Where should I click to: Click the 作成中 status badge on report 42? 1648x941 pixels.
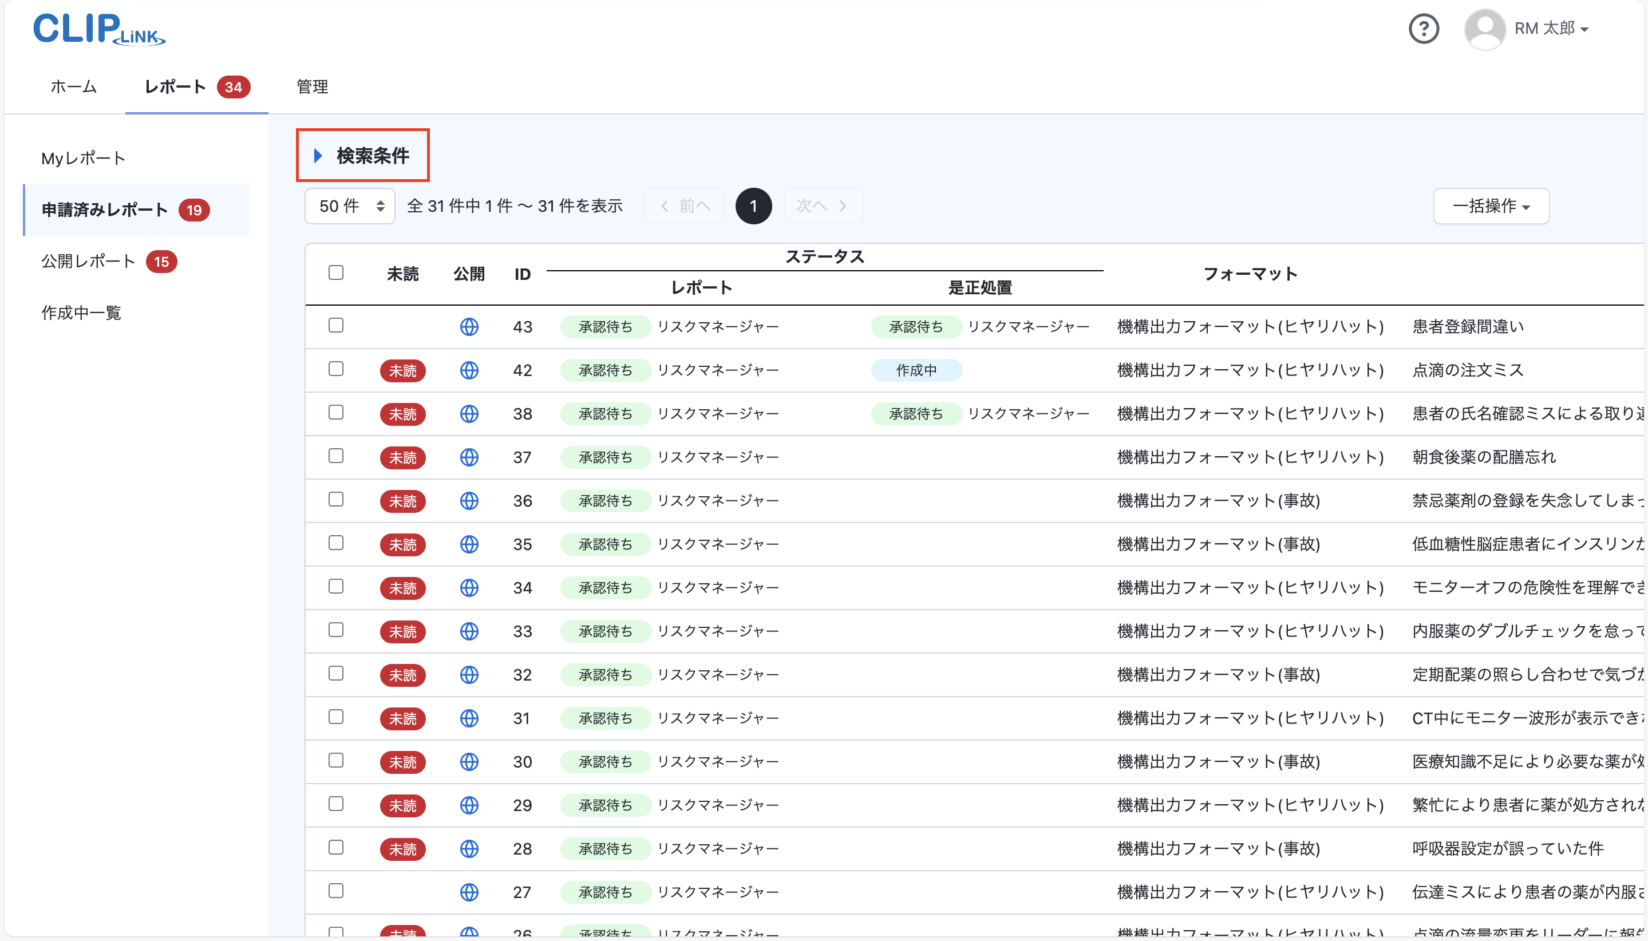click(916, 370)
